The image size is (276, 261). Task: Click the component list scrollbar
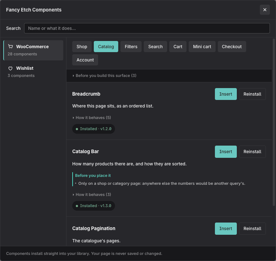coord(274,122)
